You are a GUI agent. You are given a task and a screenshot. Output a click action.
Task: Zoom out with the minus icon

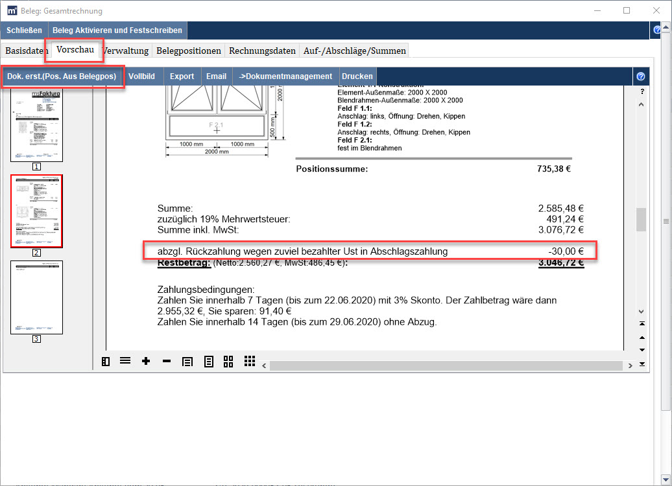click(x=167, y=362)
